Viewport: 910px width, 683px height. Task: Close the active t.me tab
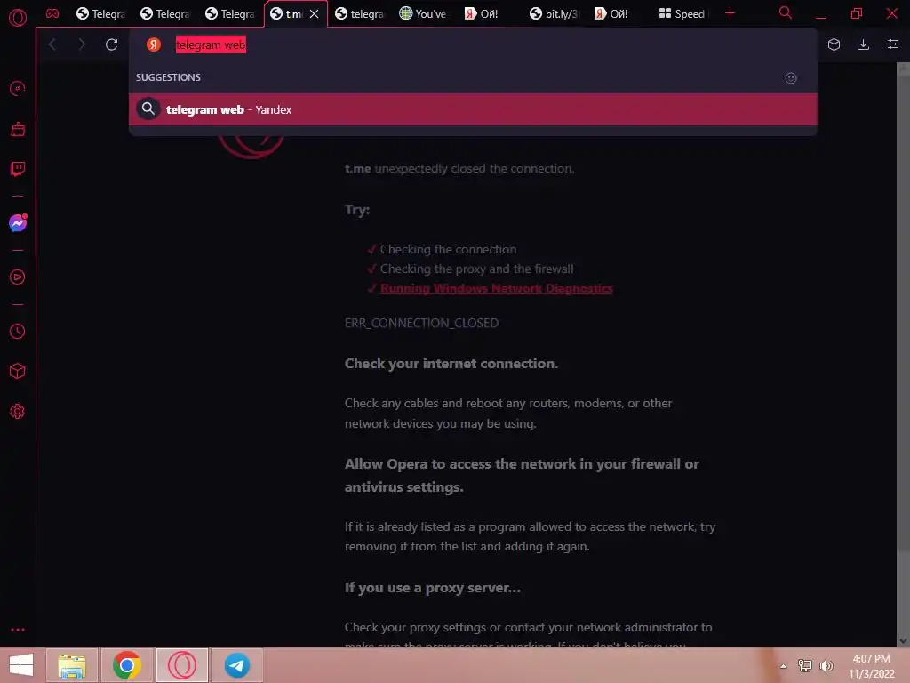(314, 13)
